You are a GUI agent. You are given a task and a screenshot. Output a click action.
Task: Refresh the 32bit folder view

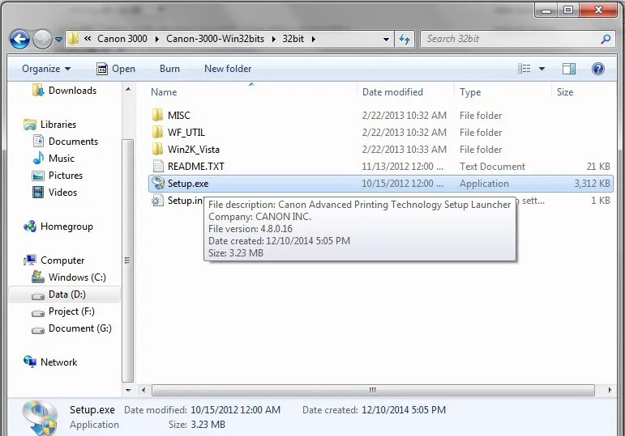click(x=405, y=39)
